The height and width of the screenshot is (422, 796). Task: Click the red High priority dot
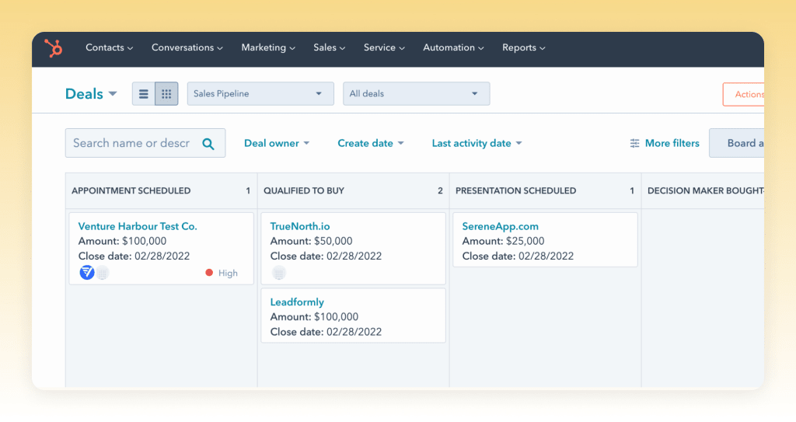209,273
